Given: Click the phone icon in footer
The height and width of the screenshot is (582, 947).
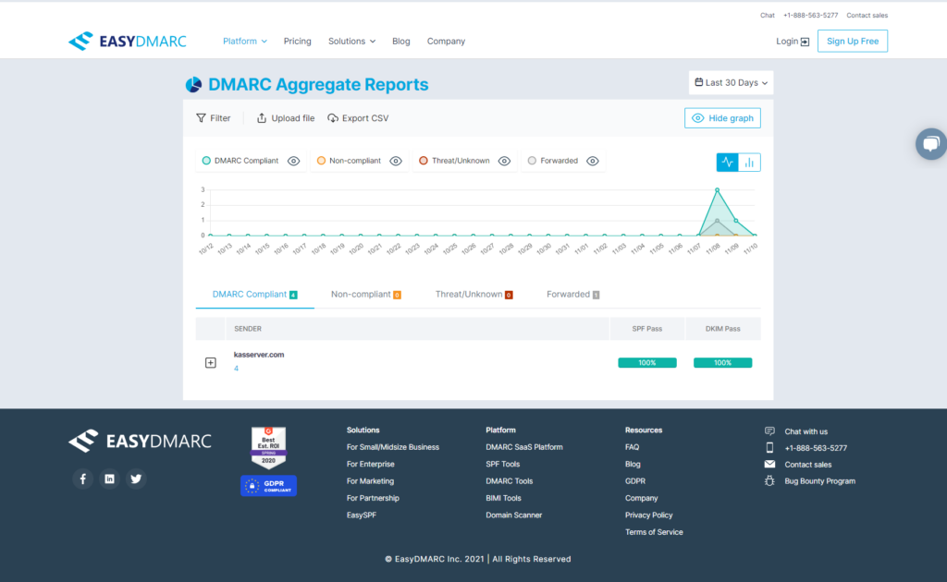Looking at the screenshot, I should point(769,447).
